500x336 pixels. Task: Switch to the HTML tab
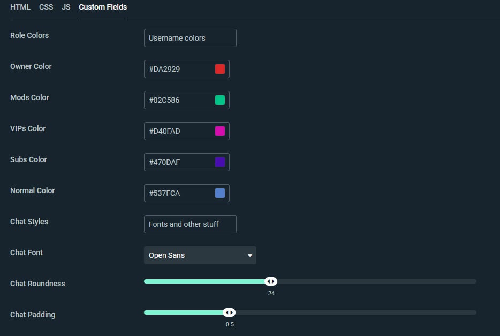click(20, 7)
